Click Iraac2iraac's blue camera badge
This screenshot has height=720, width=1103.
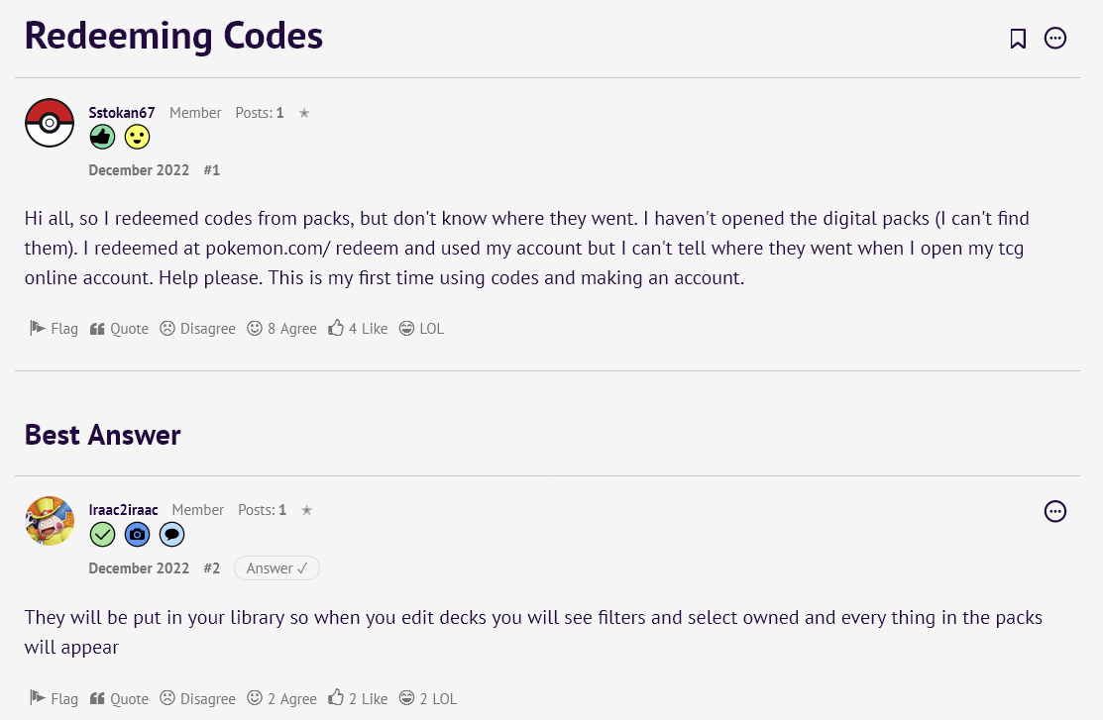[x=137, y=535]
